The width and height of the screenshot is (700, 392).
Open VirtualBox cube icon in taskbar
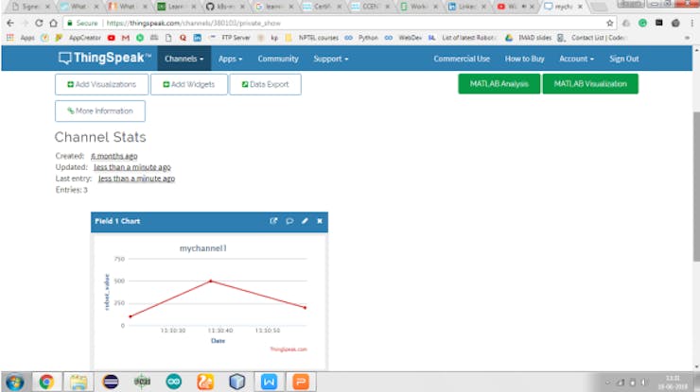(x=237, y=383)
